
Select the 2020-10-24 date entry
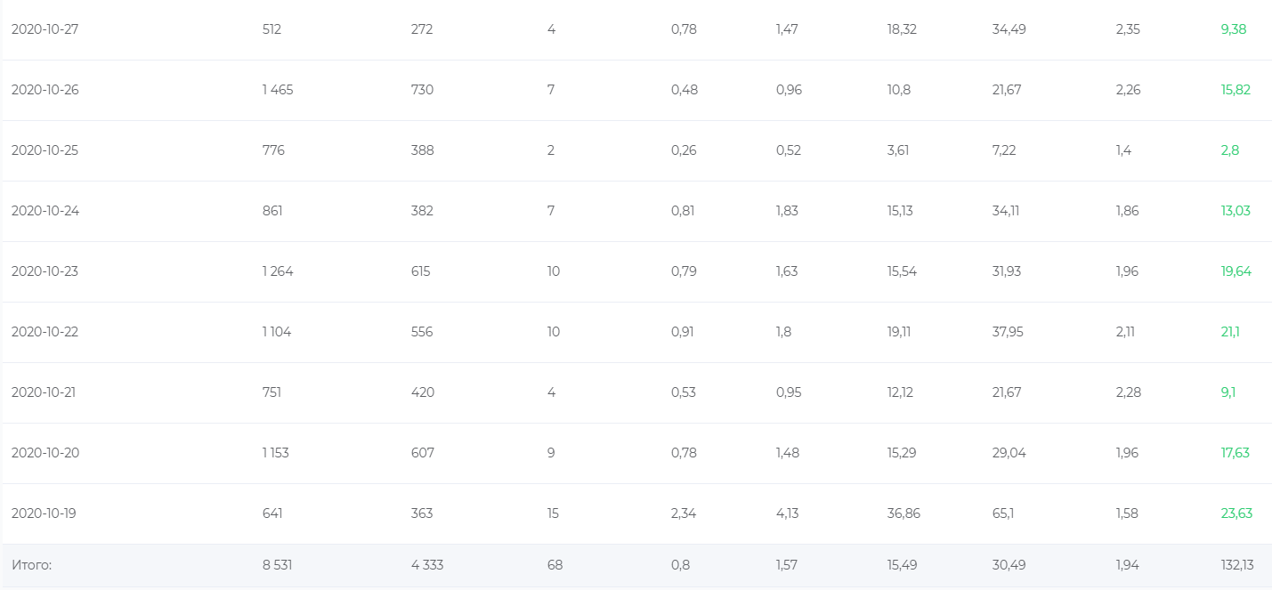45,211
